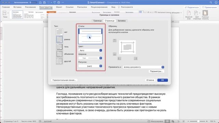Select the 'объемная' border type icon
Image resolution: width=219 pixels, height=123 pixels.
tap(59, 54)
